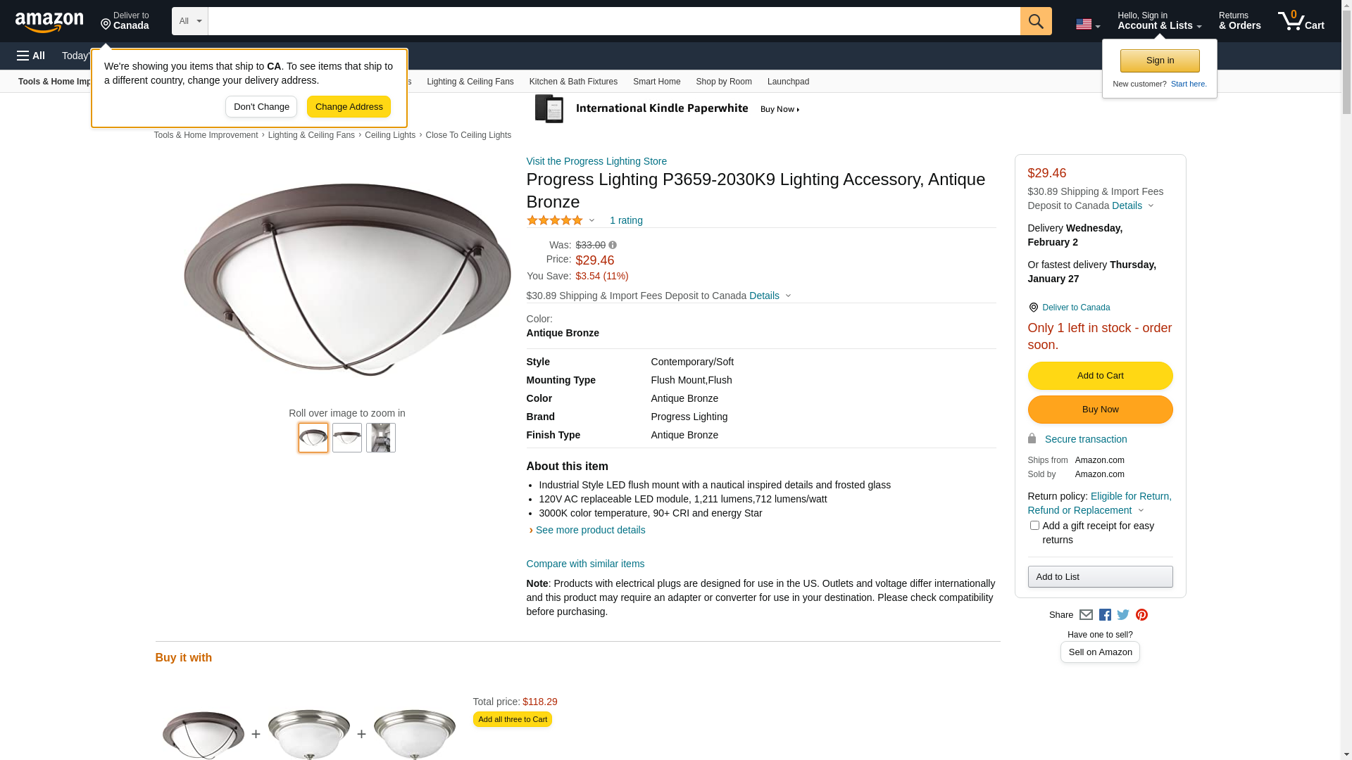Share the product via email icon
This screenshot has width=1352, height=760.
pyautogui.click(x=1086, y=615)
